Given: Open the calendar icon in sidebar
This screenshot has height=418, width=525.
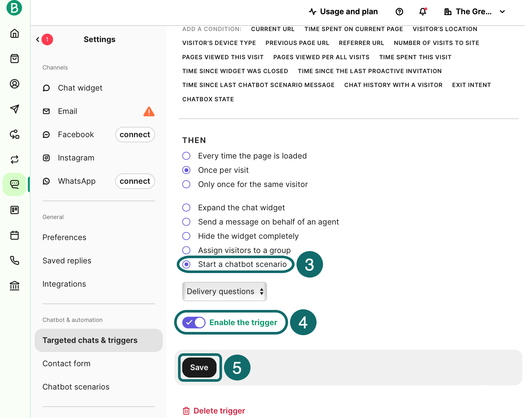Looking at the screenshot, I should (15, 235).
